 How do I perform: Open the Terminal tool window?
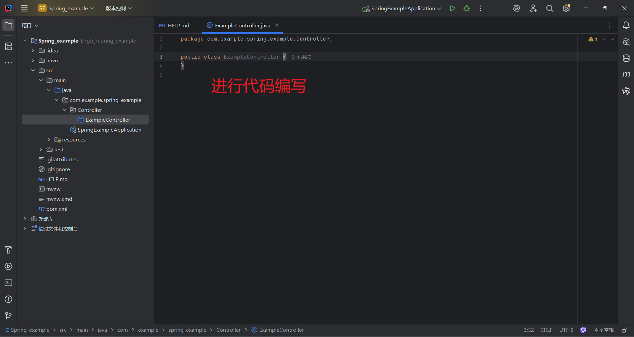pos(8,283)
